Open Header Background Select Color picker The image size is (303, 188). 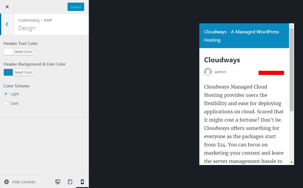tap(23, 72)
